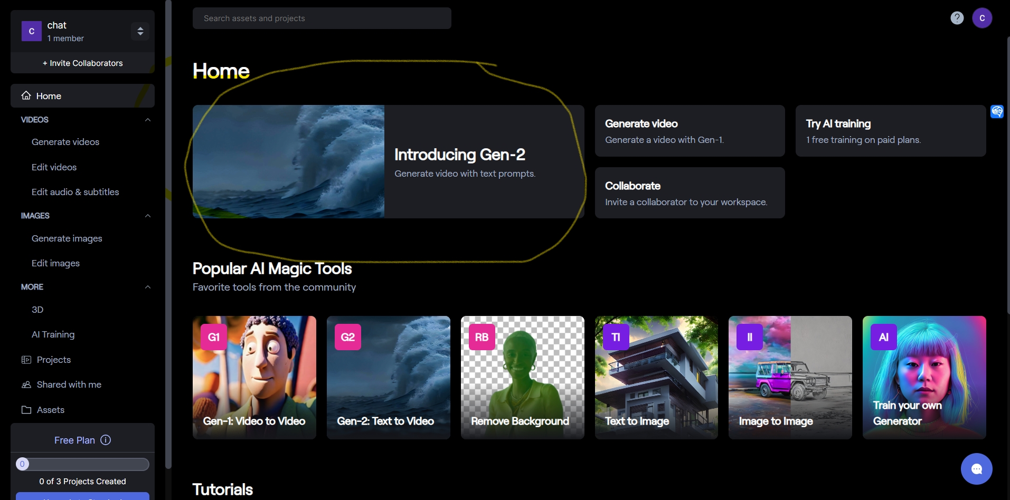1010x500 pixels.
Task: Click the AI badge on Train generator card
Action: click(x=884, y=337)
